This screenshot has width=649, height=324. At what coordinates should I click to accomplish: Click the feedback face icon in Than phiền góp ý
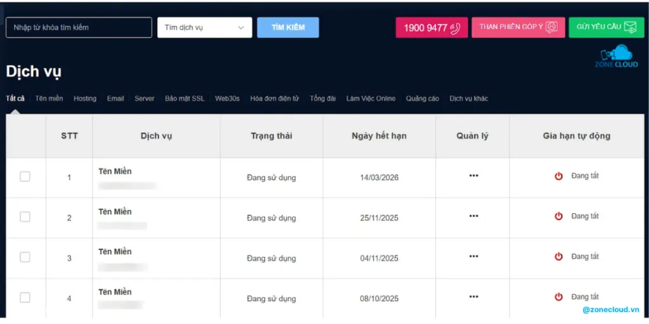click(551, 27)
